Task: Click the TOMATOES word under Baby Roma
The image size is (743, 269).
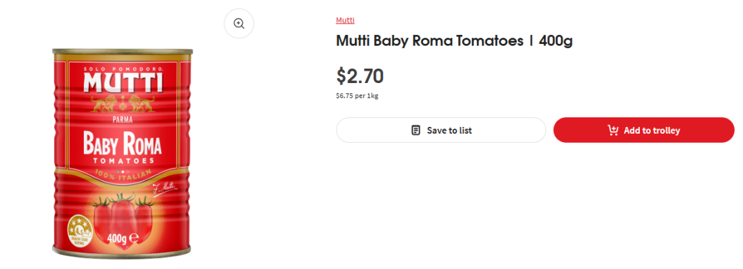Action: coord(122,162)
